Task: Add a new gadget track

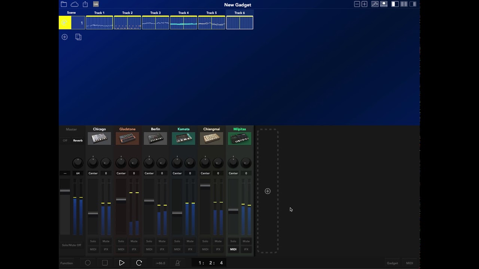Action: (268, 191)
